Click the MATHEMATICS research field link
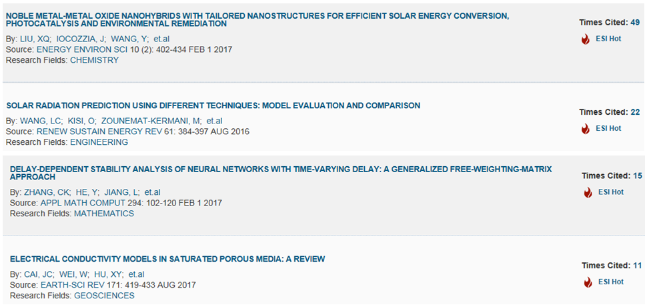This screenshot has width=645, height=307. pyautogui.click(x=104, y=214)
